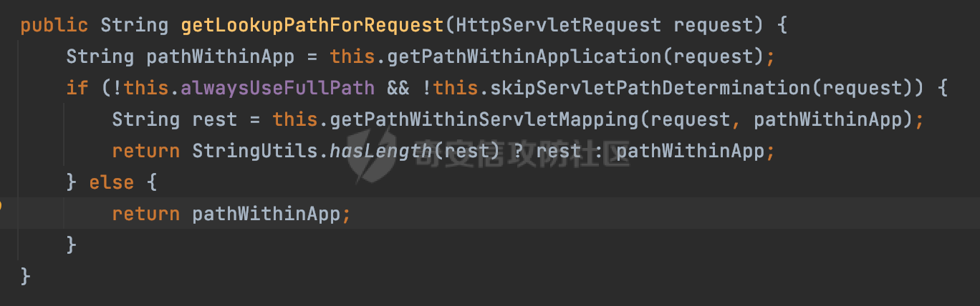Click the method name getLookupPathForRequest
Screen dimensions: 980x306
click(x=312, y=26)
